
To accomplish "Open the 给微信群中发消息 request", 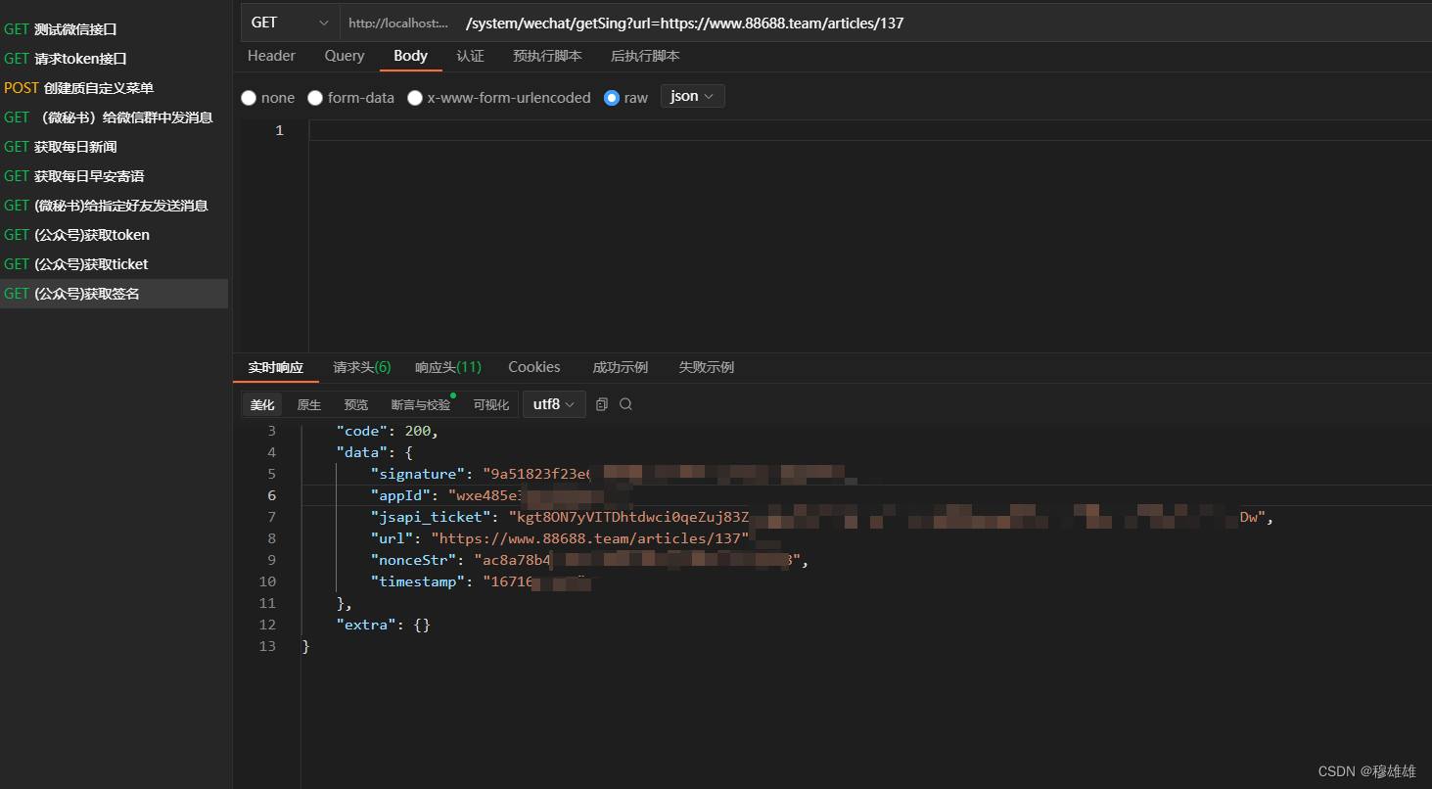I will [x=114, y=117].
